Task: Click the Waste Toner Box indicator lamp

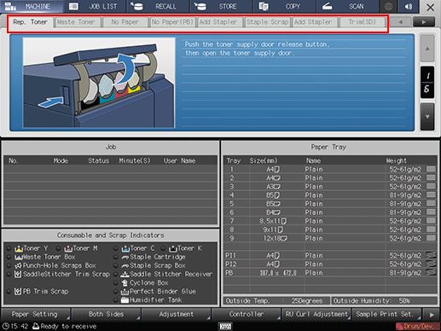Action: point(9,257)
